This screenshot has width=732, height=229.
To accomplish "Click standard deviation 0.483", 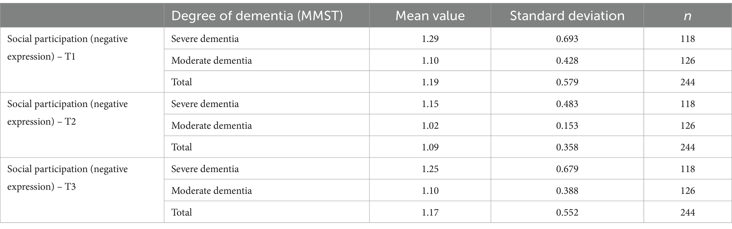I will pos(567,104).
